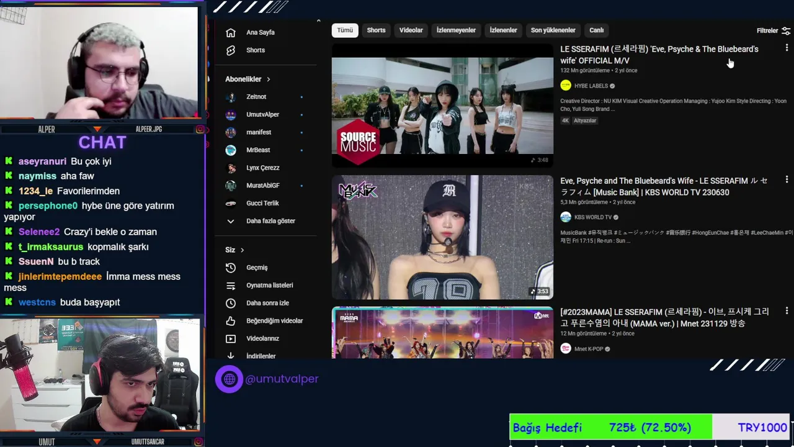Open manifest channel avatar
The image size is (794, 447).
coord(231,132)
